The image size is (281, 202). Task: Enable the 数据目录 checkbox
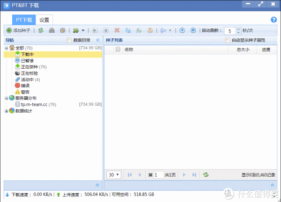coord(69,40)
